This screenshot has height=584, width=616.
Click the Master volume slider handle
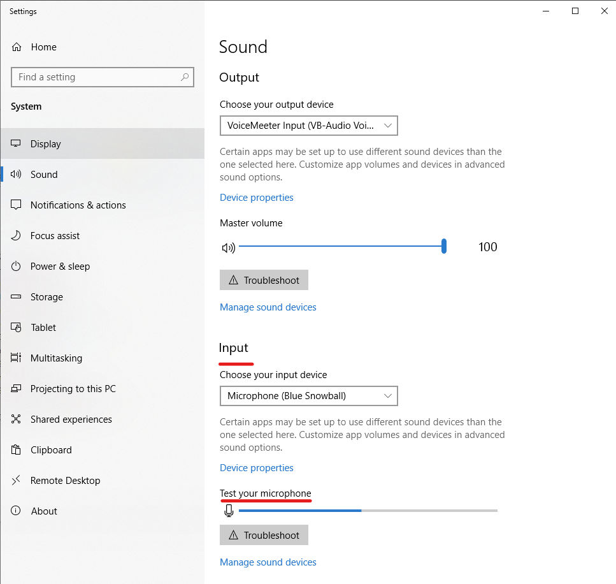click(444, 246)
